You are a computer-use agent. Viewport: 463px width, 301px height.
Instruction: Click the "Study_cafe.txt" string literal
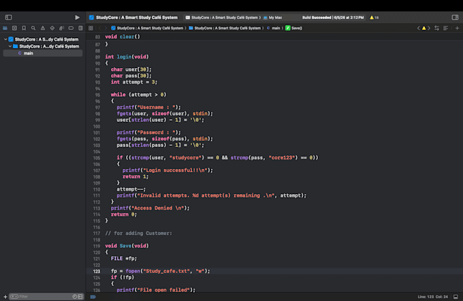coord(165,271)
